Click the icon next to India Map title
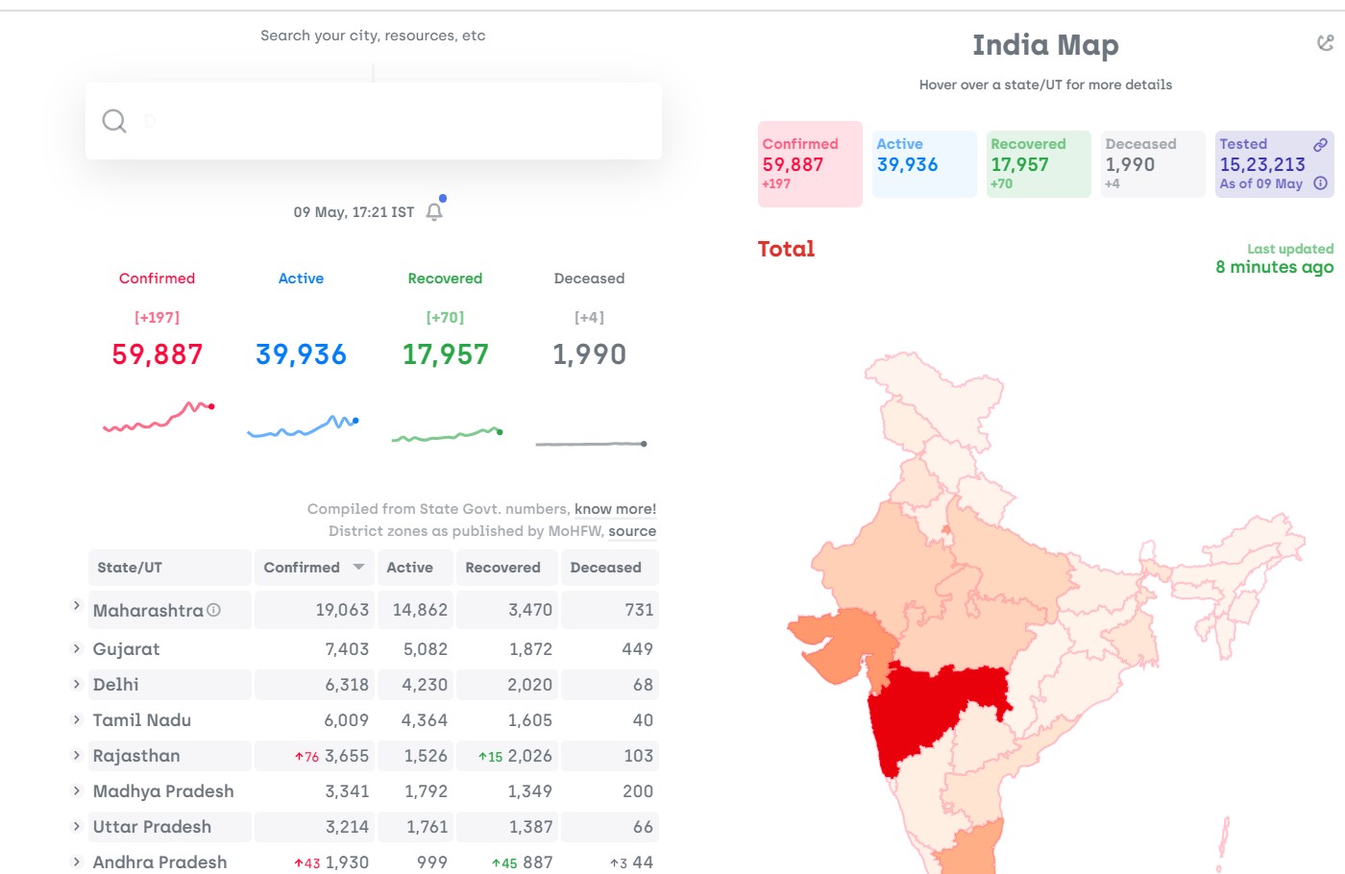Image resolution: width=1345 pixels, height=874 pixels. point(1325,42)
